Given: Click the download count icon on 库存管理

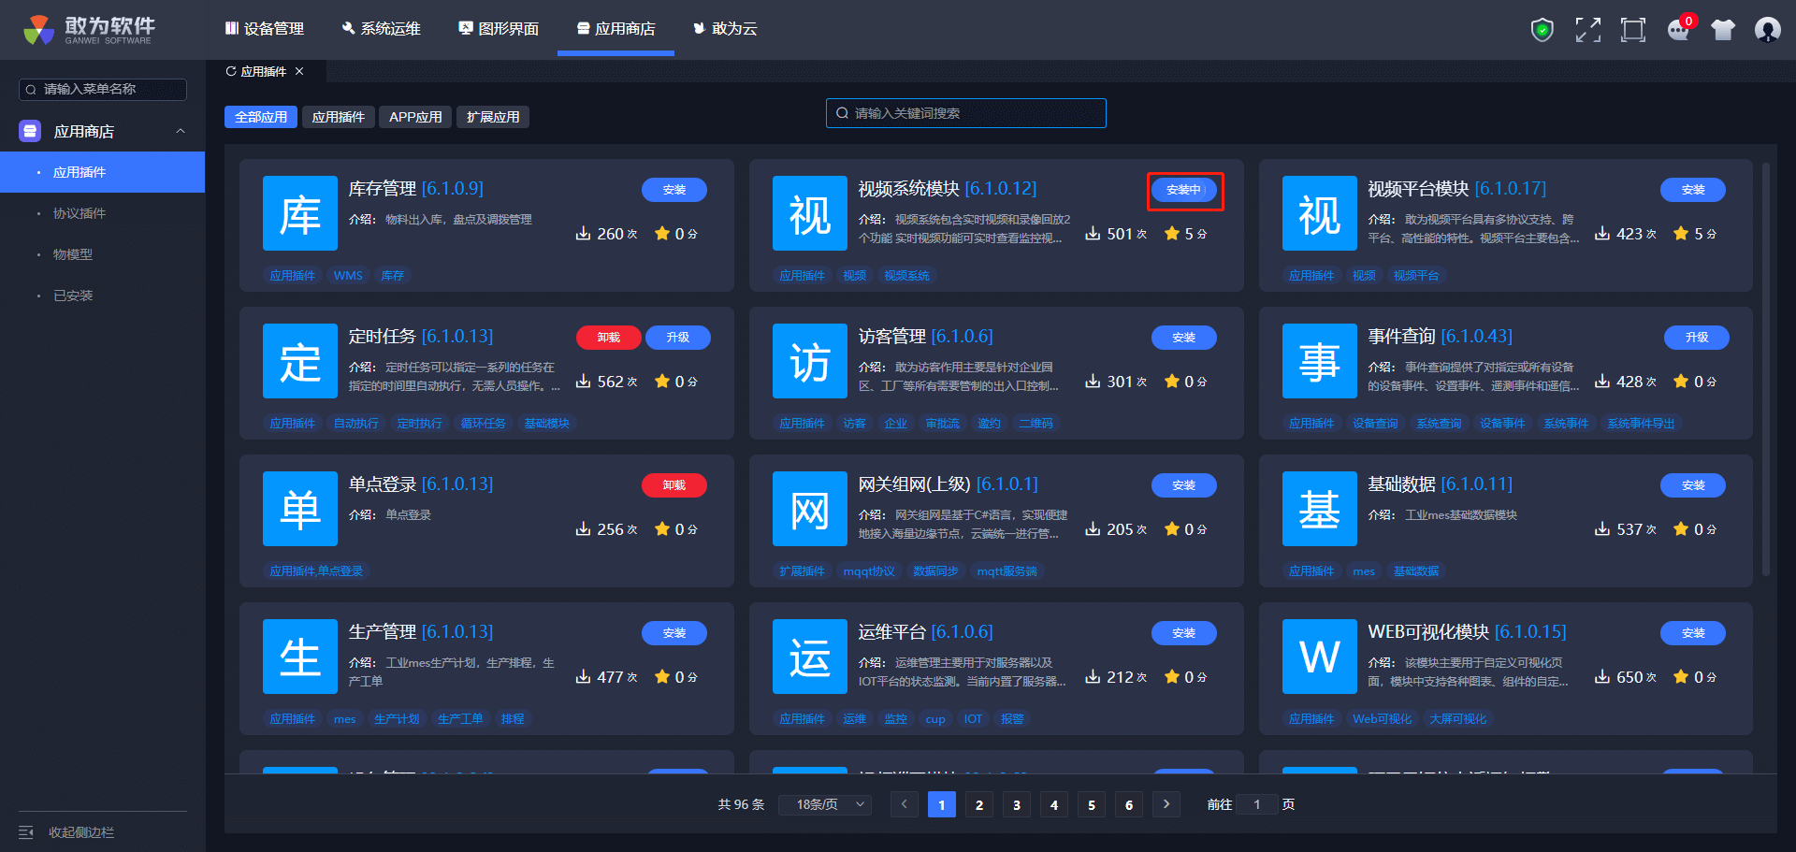Looking at the screenshot, I should point(583,233).
